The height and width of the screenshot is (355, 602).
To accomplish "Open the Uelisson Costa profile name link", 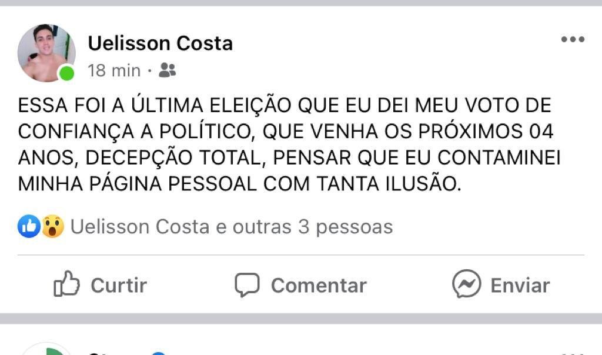I will pos(160,43).
